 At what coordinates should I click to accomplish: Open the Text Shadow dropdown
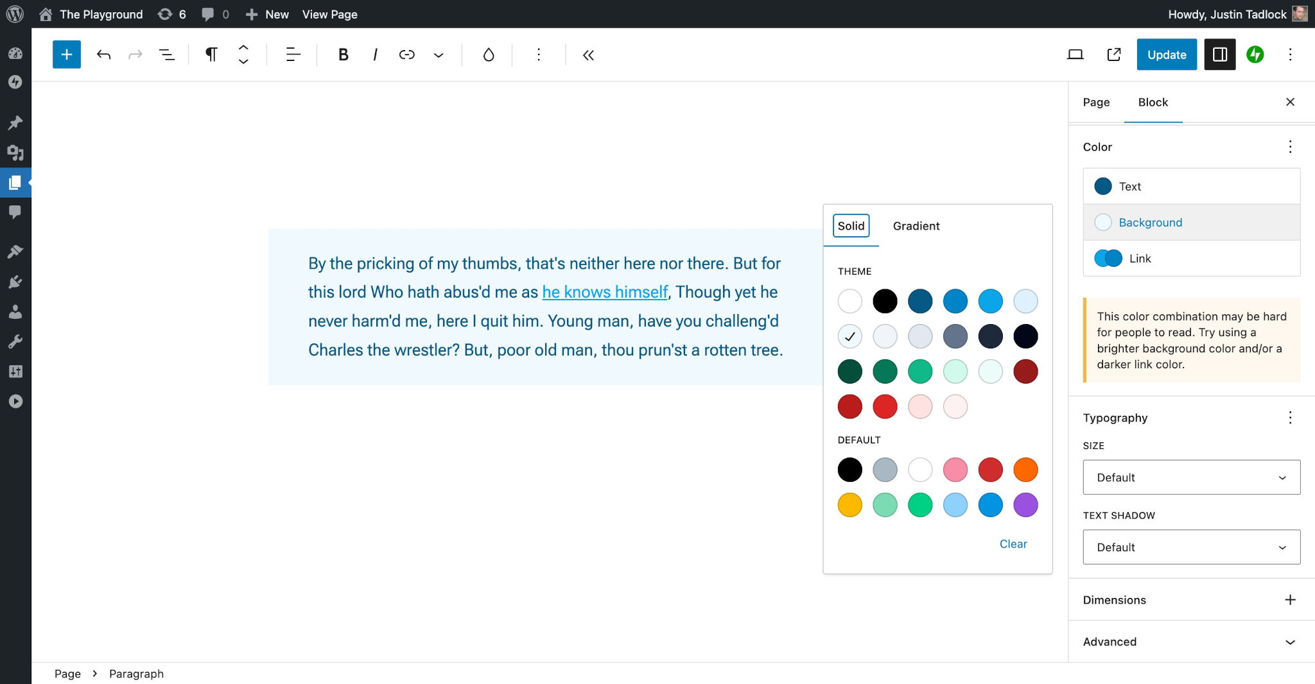(1190, 547)
